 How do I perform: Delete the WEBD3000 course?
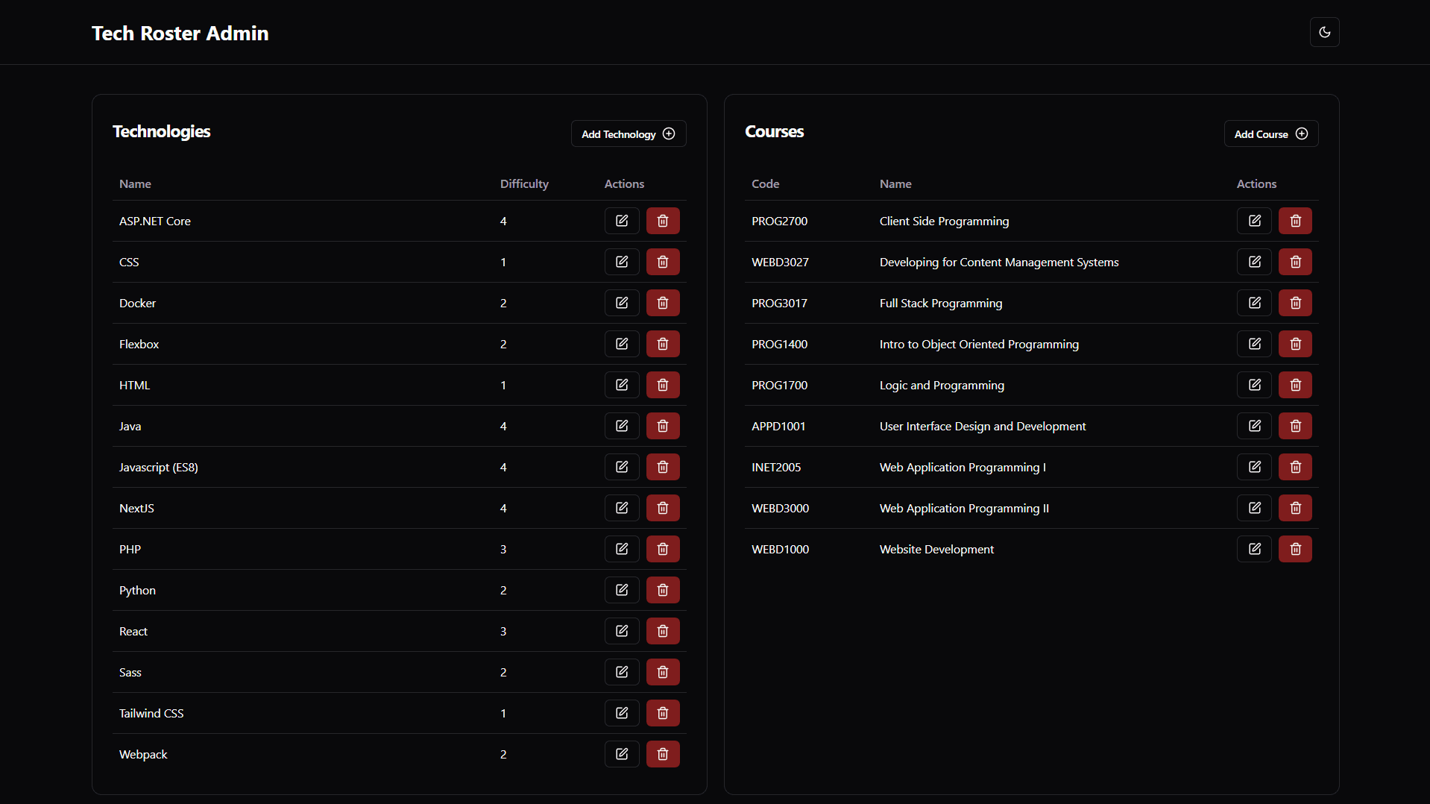tap(1295, 508)
